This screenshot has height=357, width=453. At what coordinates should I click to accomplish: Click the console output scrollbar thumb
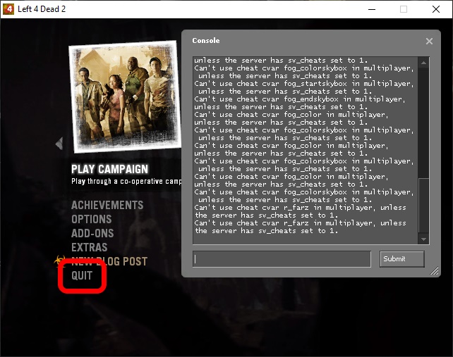pos(423,206)
